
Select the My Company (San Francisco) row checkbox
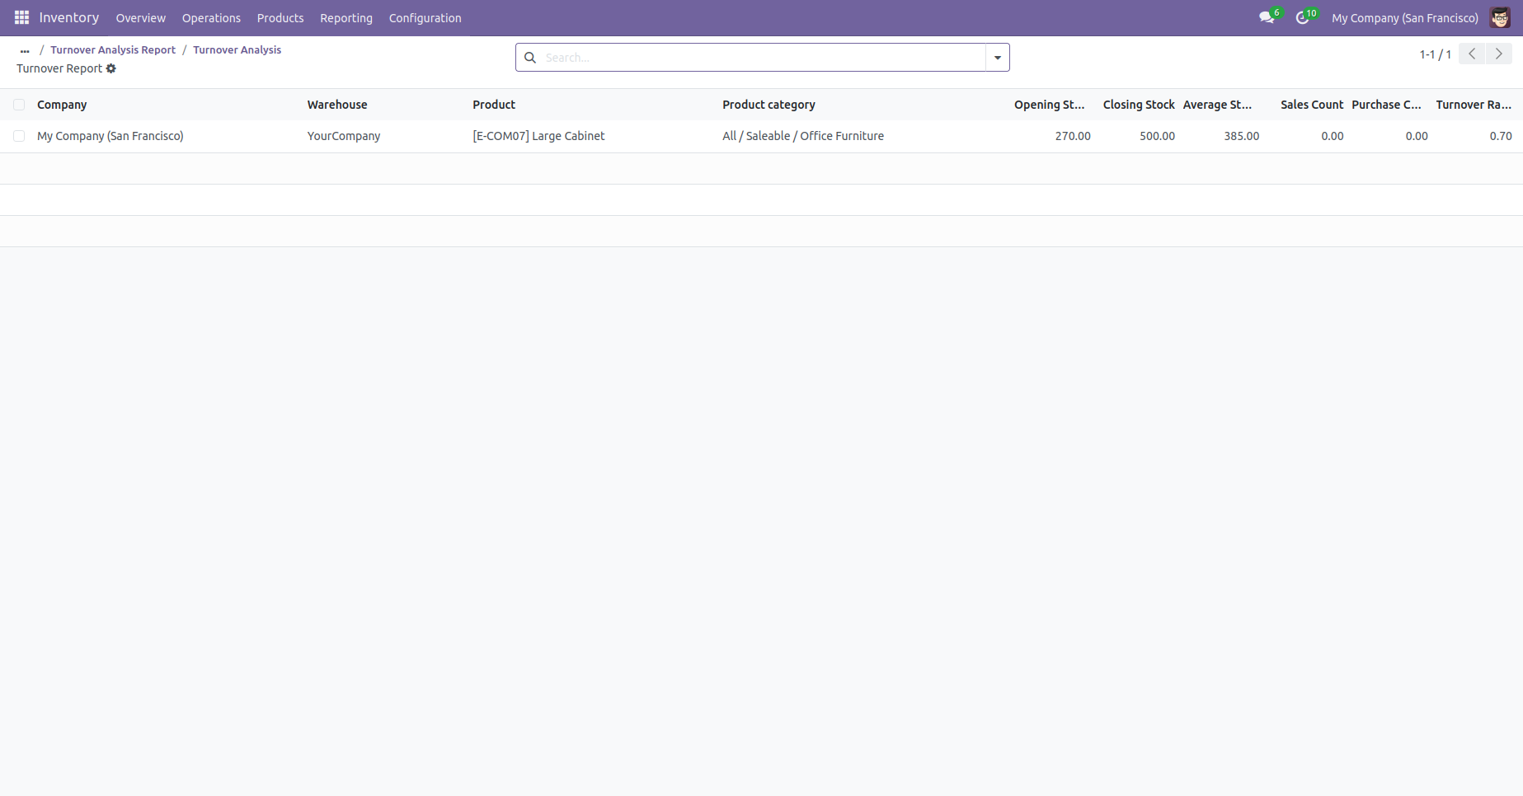point(19,136)
